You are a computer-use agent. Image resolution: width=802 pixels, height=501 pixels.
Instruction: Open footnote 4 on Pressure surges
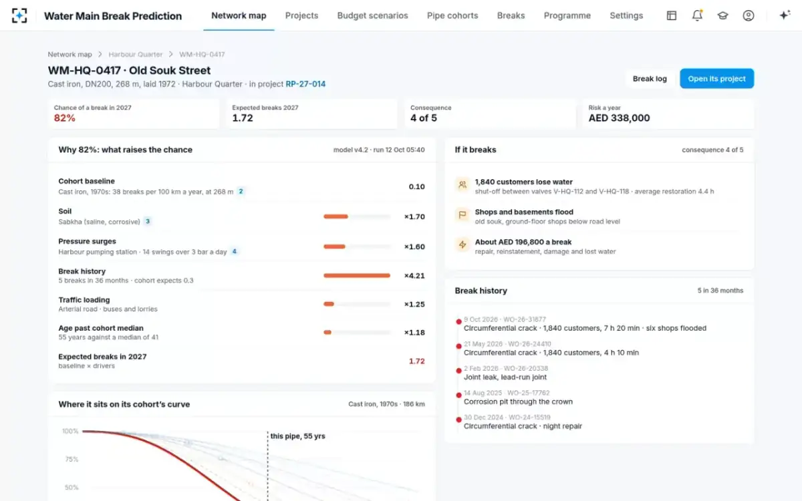pos(235,252)
